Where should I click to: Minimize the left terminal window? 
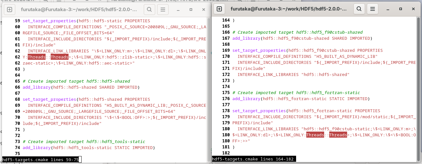tap(179, 10)
